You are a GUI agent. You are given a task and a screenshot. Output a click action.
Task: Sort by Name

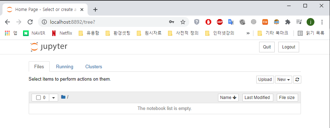tap(228, 98)
